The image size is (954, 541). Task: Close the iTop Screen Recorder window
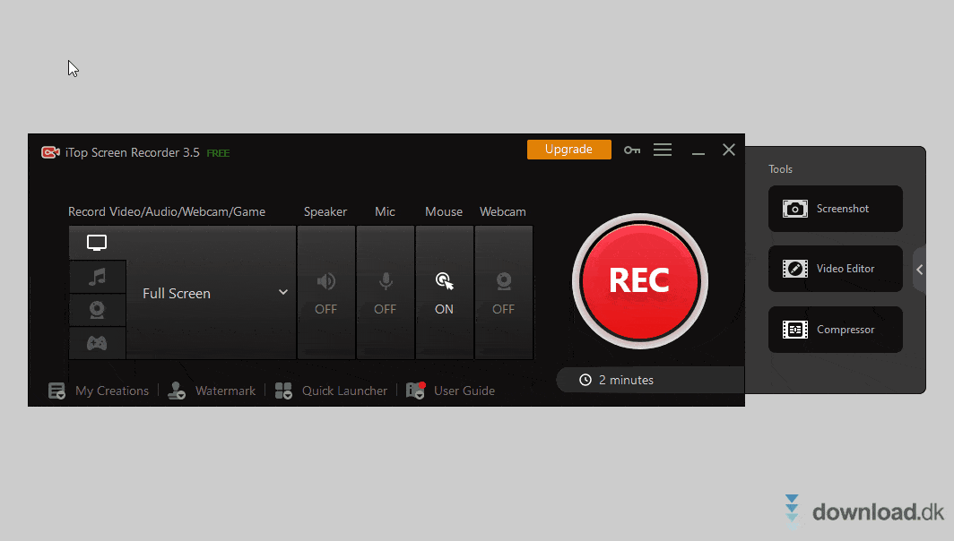tap(729, 150)
